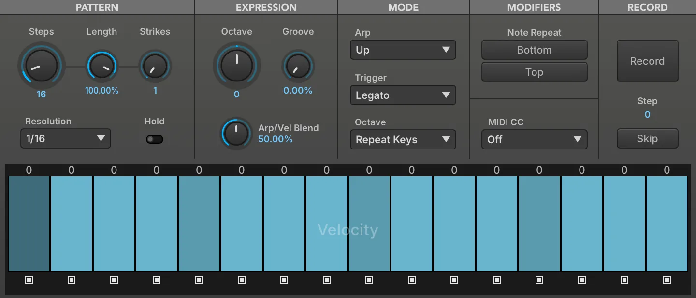Click the Arp/Vel Blend knob
696x298 pixels.
pos(236,133)
